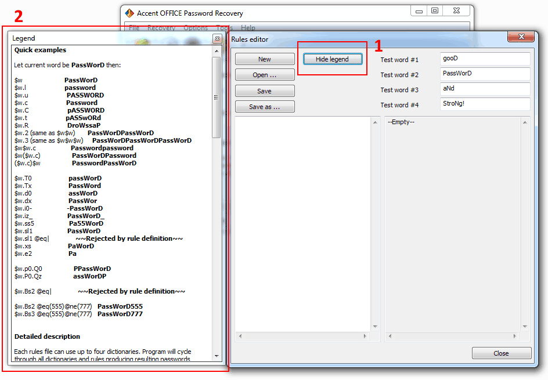Click rules text area scroll up arrow
The width and height of the screenshot is (548, 380).
click(x=375, y=122)
